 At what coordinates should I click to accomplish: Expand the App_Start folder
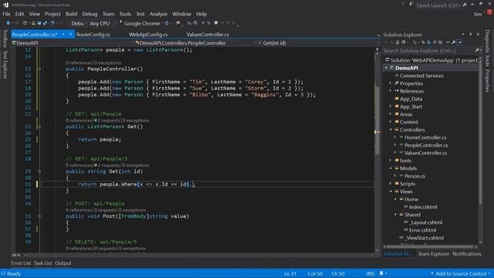point(391,107)
